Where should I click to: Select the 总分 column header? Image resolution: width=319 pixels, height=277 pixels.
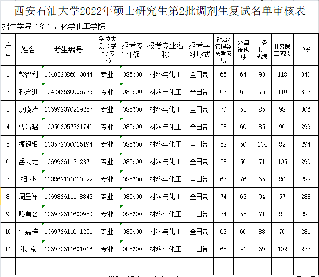[305, 50]
